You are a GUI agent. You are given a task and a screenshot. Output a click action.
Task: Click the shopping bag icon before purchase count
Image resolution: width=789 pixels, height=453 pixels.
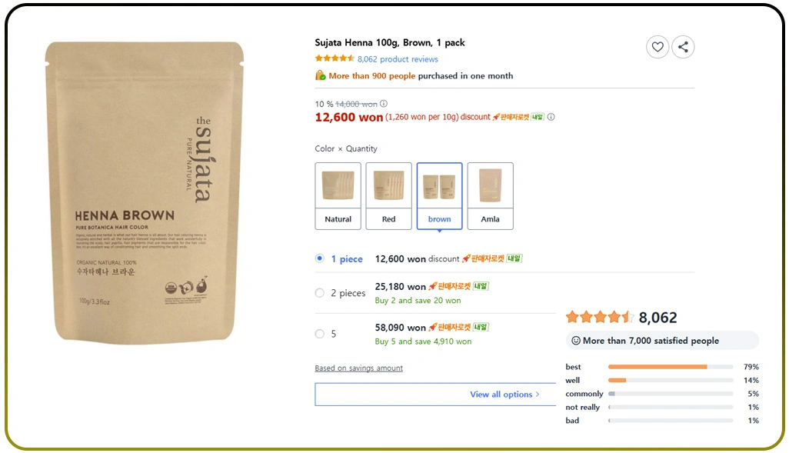tap(321, 75)
